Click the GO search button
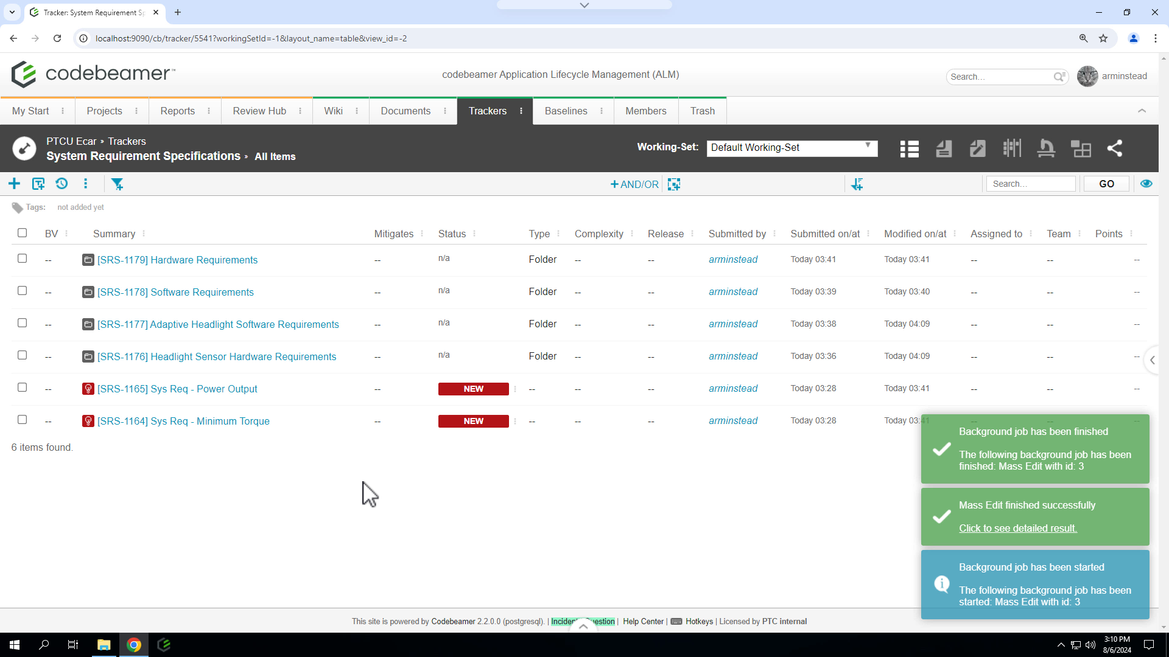 (1106, 184)
